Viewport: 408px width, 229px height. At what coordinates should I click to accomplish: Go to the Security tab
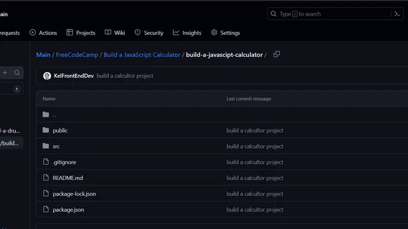149,33
